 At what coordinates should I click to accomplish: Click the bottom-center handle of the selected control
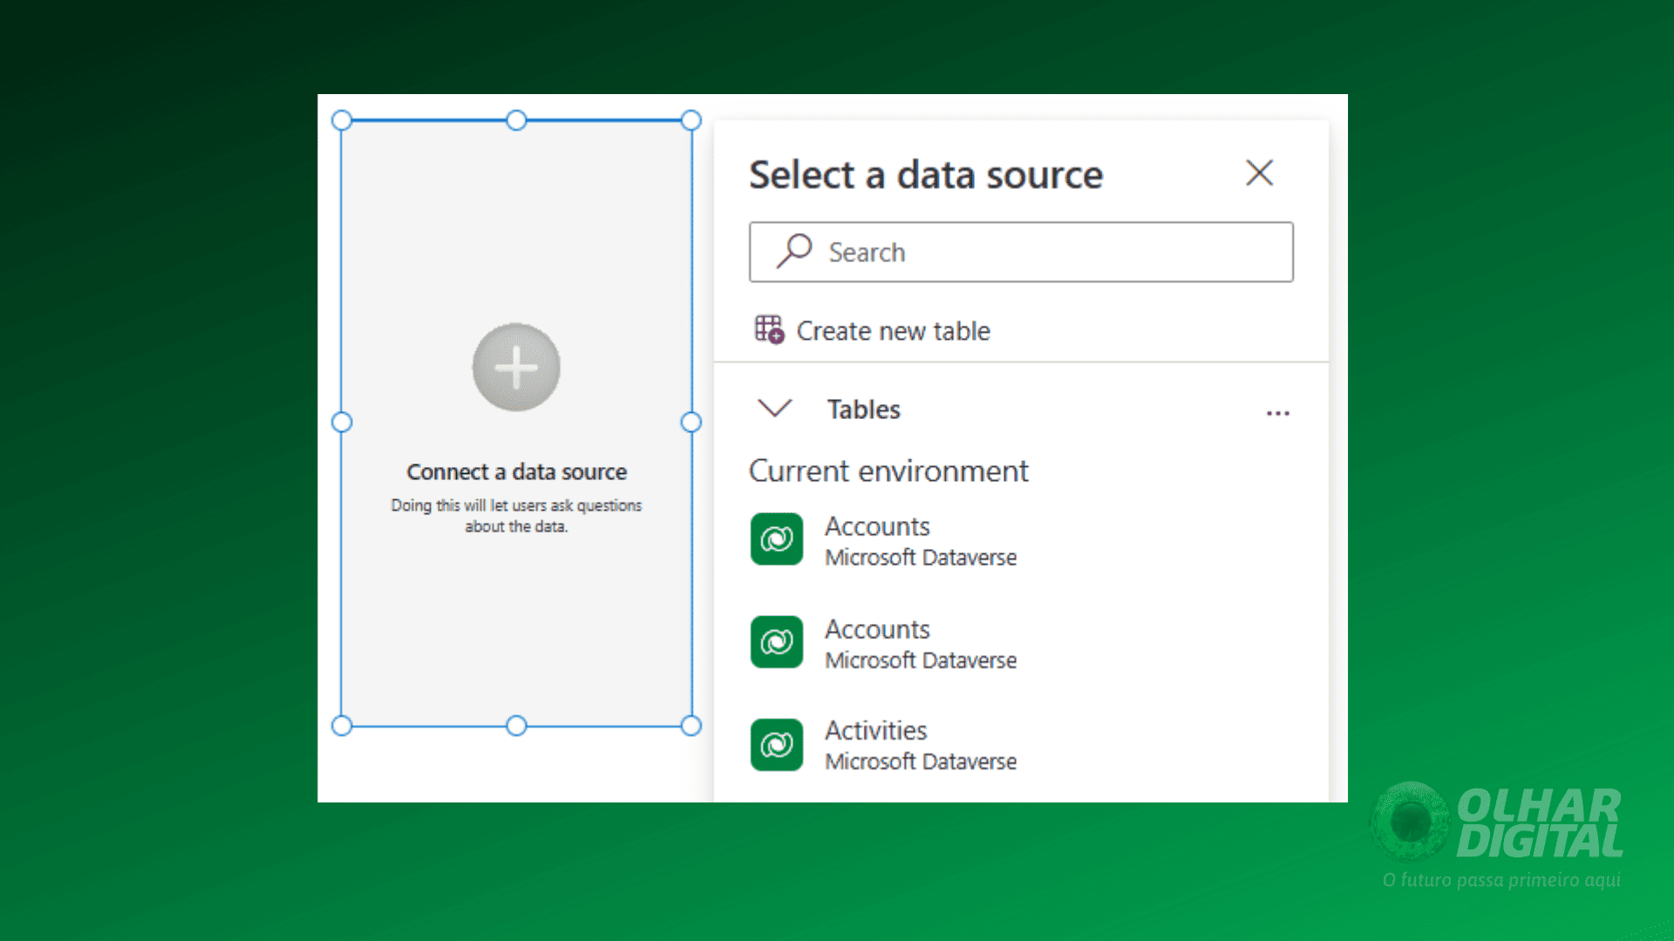(x=516, y=725)
